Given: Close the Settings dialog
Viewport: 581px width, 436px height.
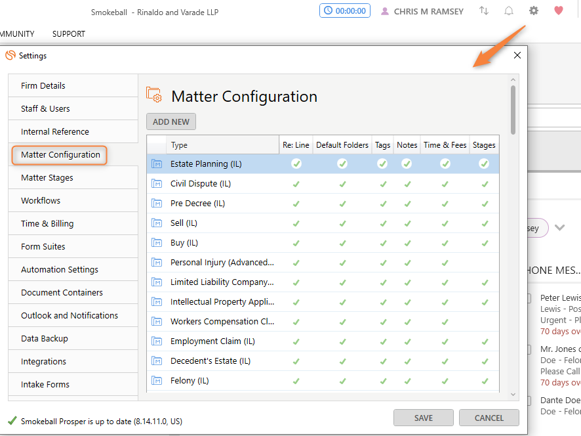Looking at the screenshot, I should pos(517,55).
